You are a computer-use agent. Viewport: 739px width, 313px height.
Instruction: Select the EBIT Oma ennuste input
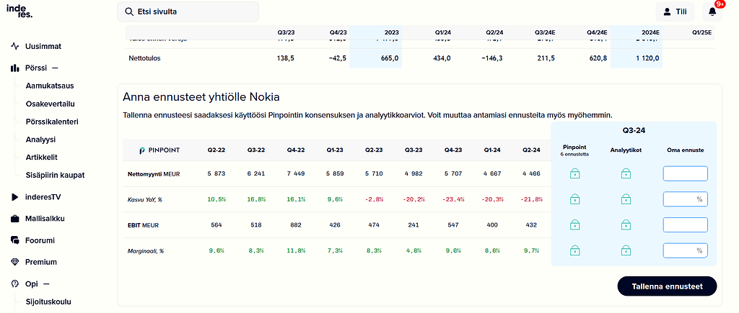(685, 224)
